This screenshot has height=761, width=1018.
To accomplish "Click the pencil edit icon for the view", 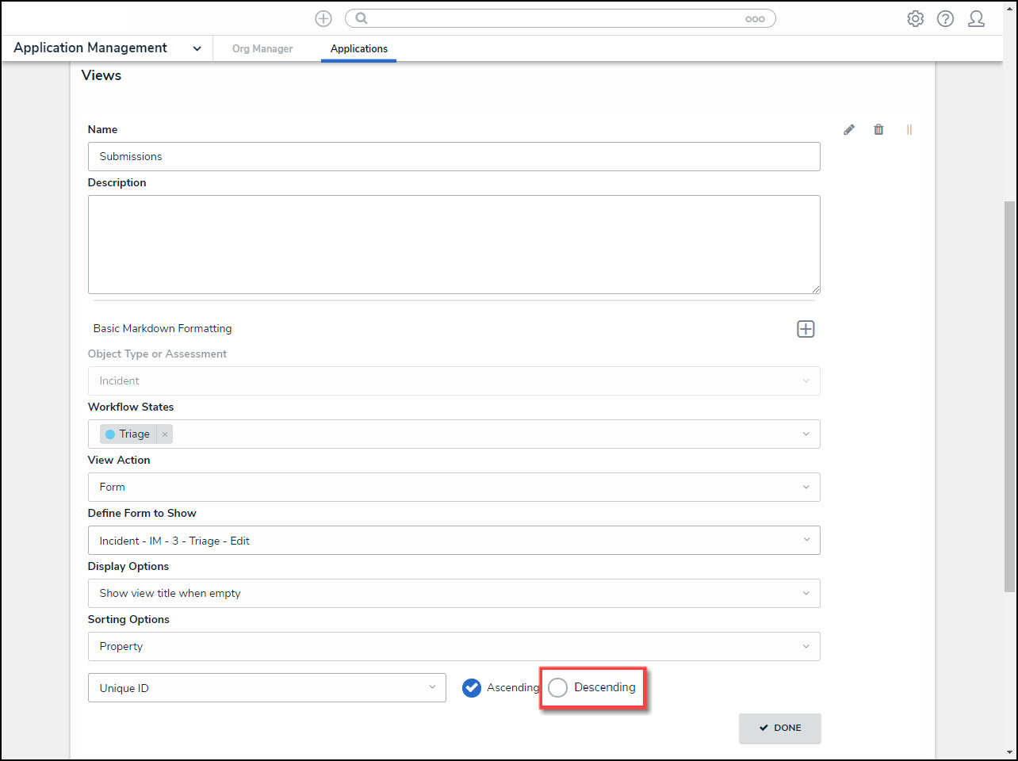I will point(849,130).
